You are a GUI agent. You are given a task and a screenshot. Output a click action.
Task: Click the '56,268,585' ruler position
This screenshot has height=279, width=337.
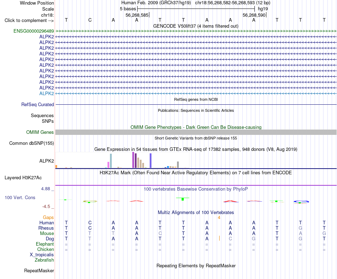pos(137,15)
